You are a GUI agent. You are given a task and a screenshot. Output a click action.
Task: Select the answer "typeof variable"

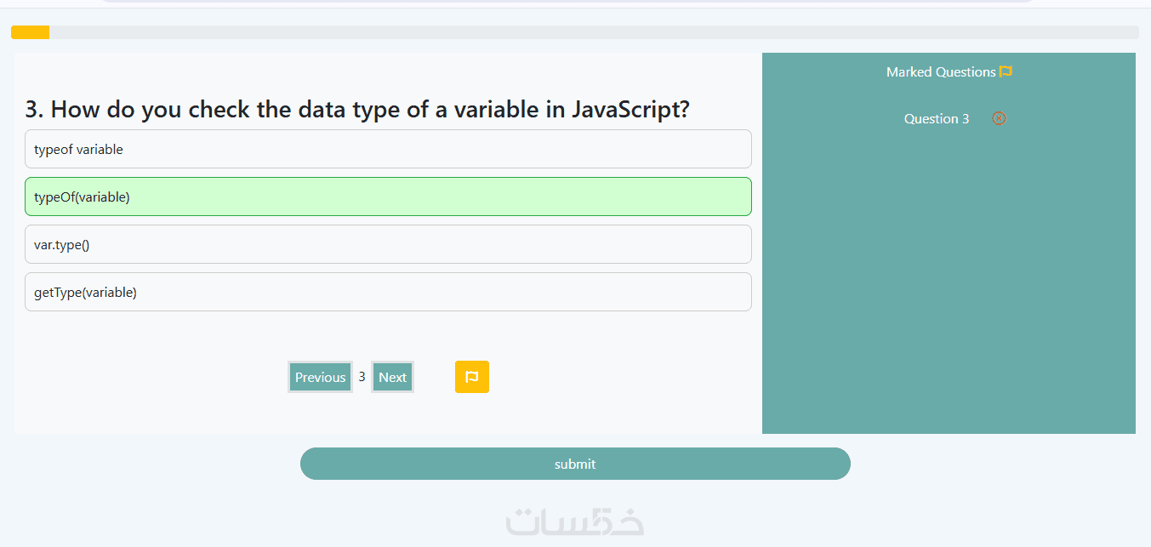point(388,149)
